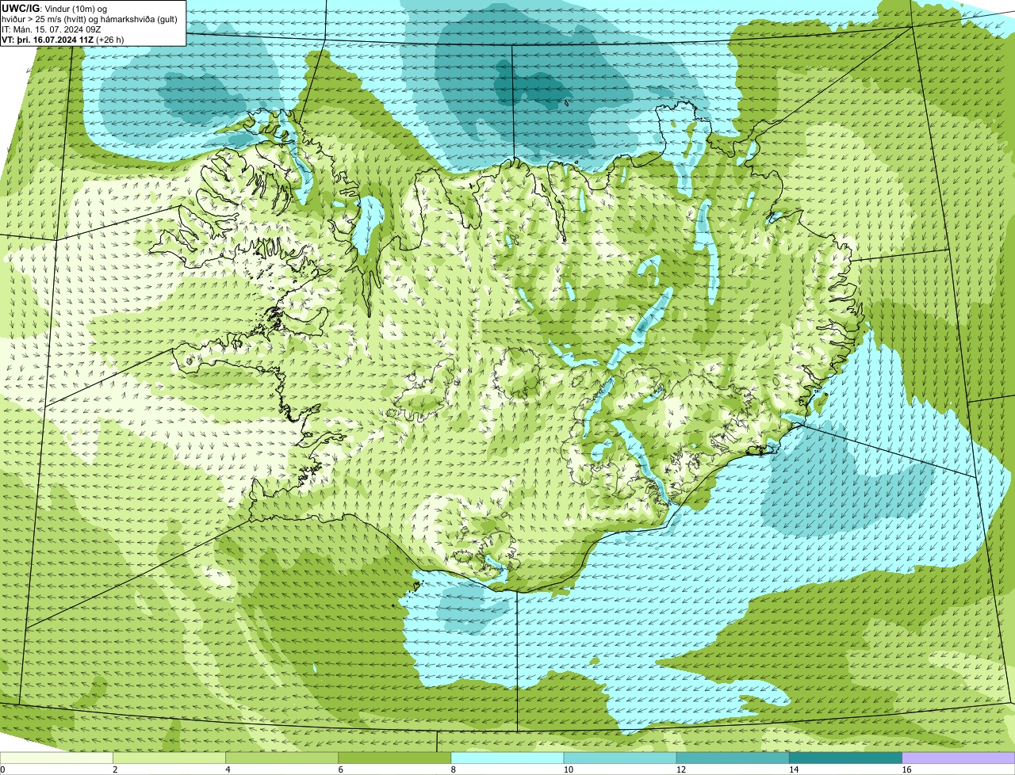Click the dark teal 14–16 m/s legend swatch
Viewport: 1015px width, 775px height.
[x=845, y=758]
